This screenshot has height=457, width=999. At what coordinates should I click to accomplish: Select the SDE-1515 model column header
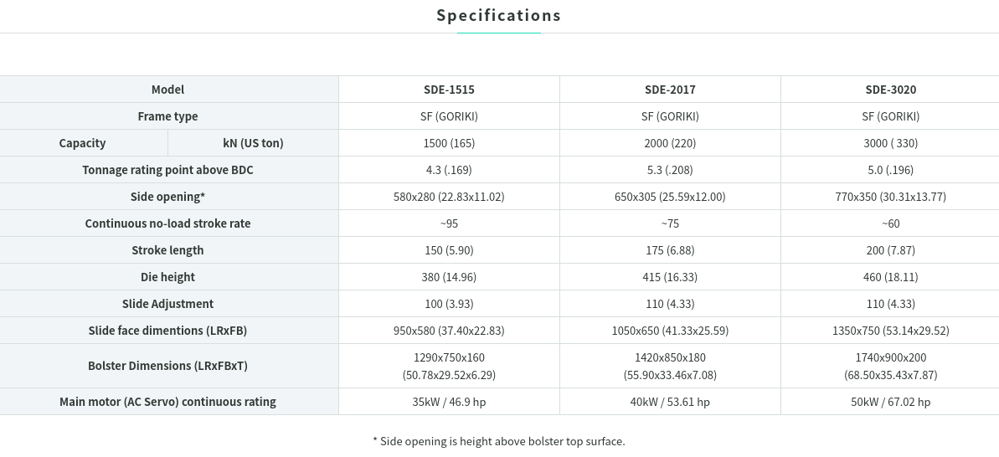click(x=449, y=90)
